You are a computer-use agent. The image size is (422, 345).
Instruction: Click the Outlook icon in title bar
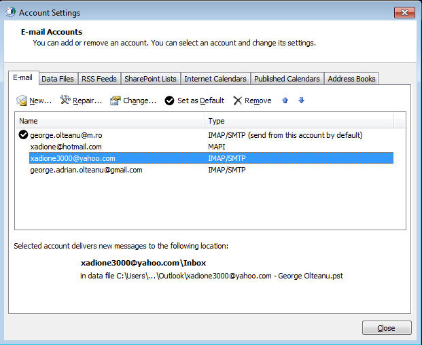point(10,12)
